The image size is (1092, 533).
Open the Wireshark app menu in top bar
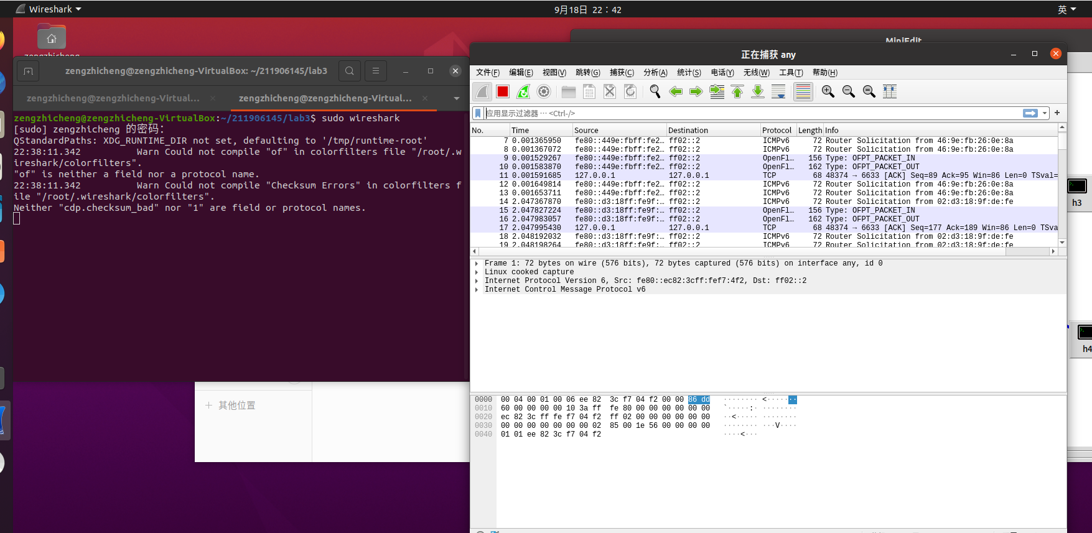click(49, 9)
